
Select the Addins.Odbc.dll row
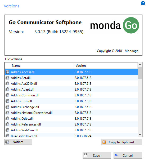click(71, 118)
